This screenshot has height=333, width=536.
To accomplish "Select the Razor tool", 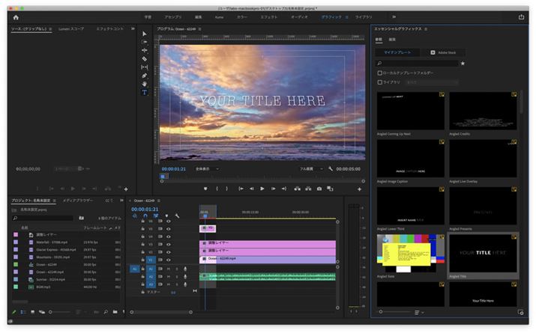I will pos(145,58).
